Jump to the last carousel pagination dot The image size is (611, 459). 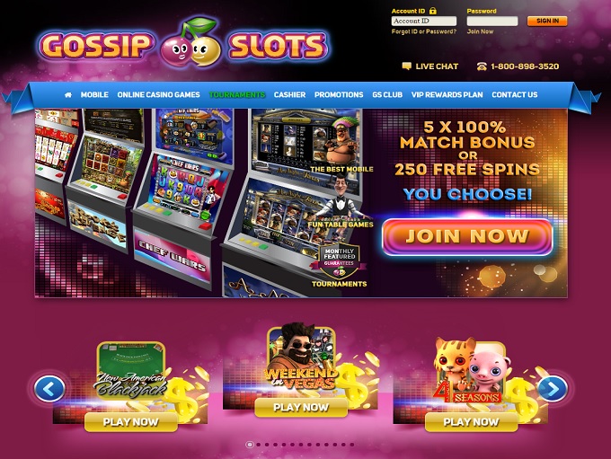pos(352,445)
